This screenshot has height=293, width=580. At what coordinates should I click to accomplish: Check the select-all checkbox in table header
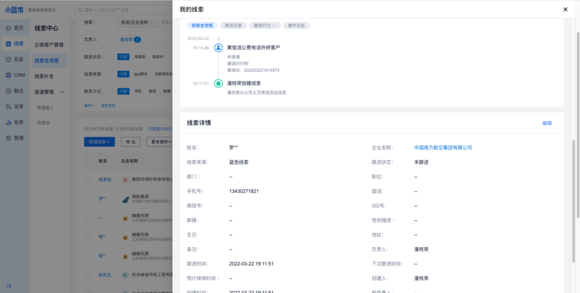coord(88,161)
